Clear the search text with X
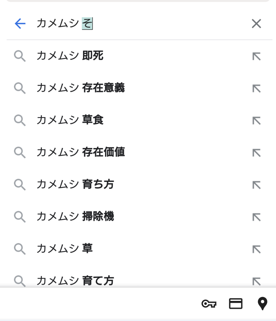Viewport: 276px width, 321px height. [256, 24]
